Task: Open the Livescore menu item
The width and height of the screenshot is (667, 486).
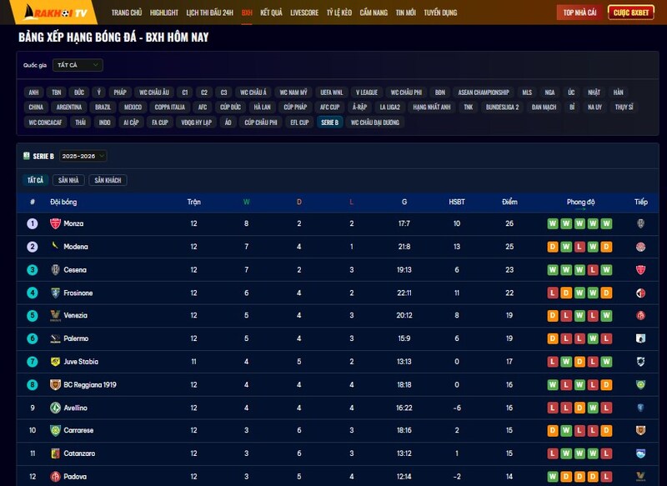Action: pyautogui.click(x=304, y=13)
